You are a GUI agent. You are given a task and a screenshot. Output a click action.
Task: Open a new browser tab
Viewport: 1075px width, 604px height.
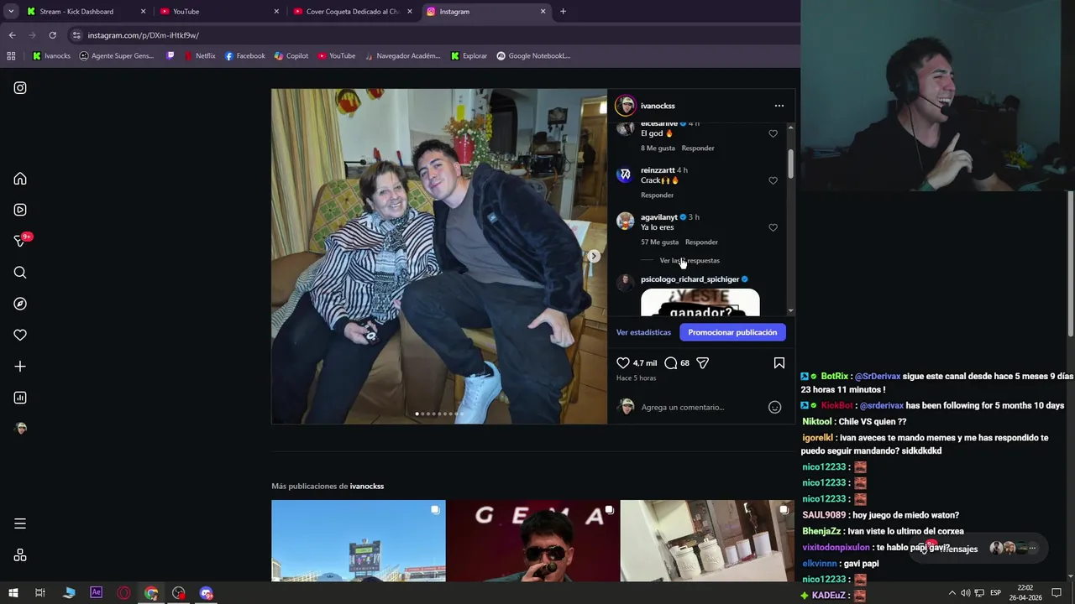[x=563, y=12]
